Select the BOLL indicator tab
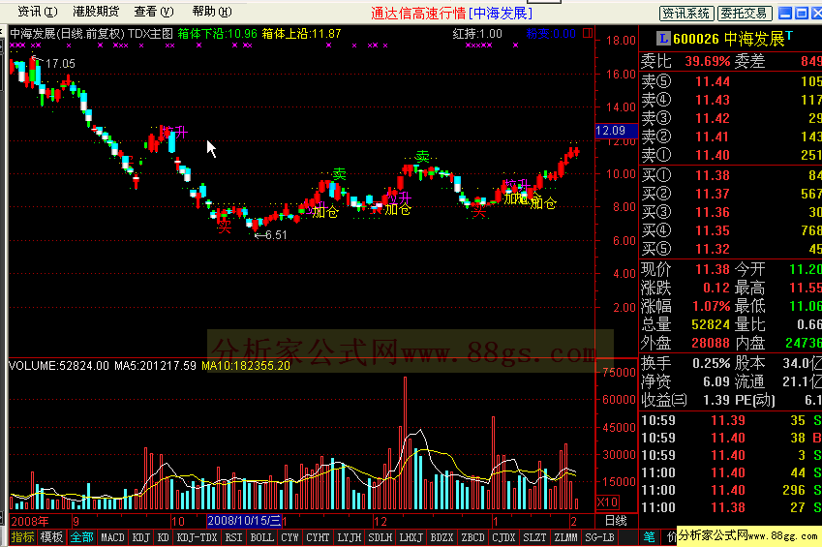The image size is (822, 547). coord(261,537)
